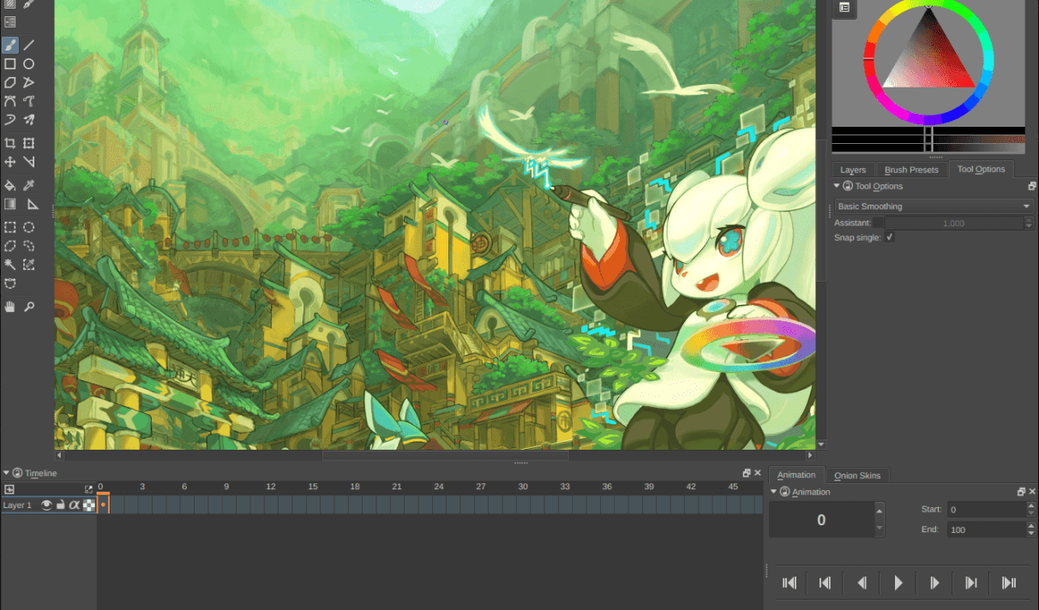Select the Bezier Curve tool
Screen dimensions: 1039x610
pyautogui.click(x=10, y=101)
